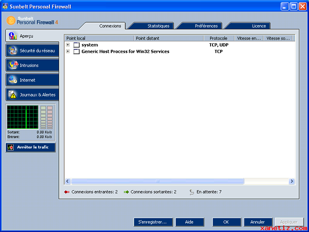
Task: Click the En attente listening icon
Action: click(x=192, y=192)
